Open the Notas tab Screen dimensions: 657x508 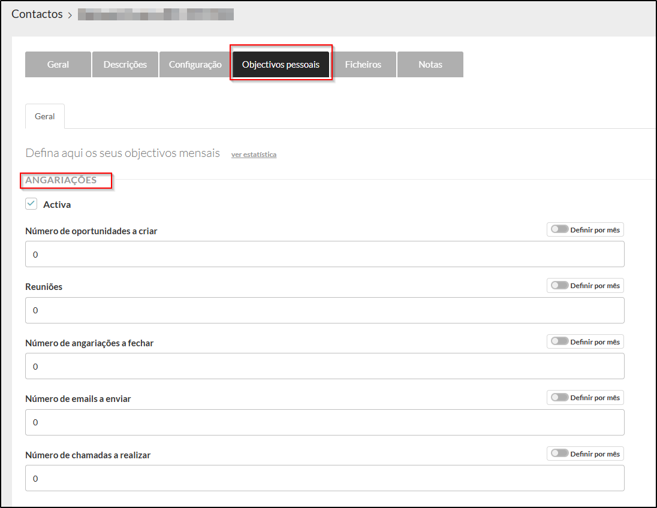(430, 65)
